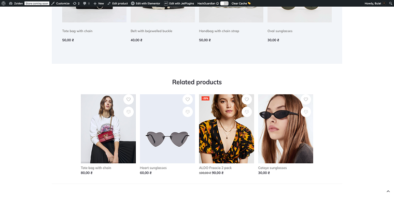View the 2 pending updates
The image size is (394, 197).
pos(76,4)
